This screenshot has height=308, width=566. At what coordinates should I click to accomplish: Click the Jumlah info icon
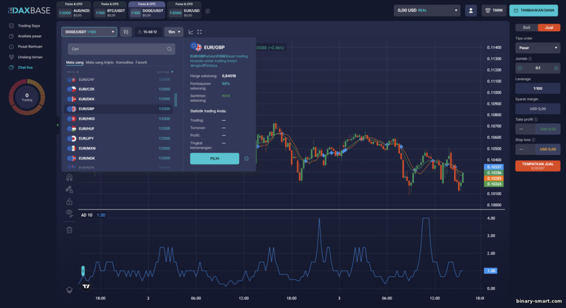(530, 59)
